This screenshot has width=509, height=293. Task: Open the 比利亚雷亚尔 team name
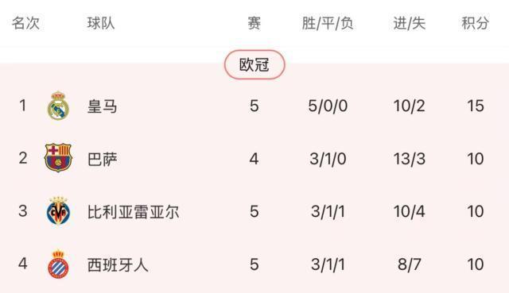(133, 212)
